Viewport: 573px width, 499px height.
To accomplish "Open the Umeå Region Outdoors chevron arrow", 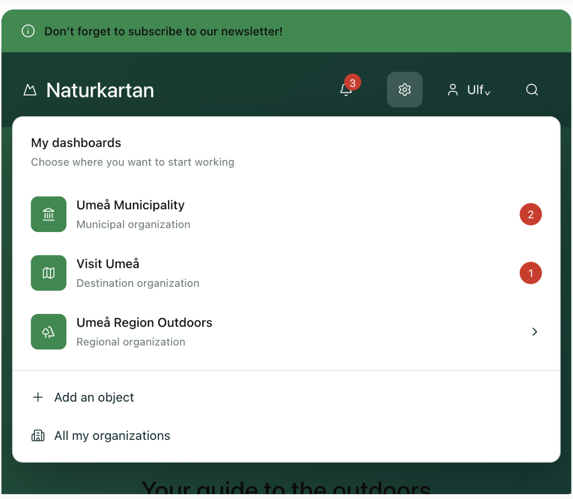I will click(x=535, y=332).
